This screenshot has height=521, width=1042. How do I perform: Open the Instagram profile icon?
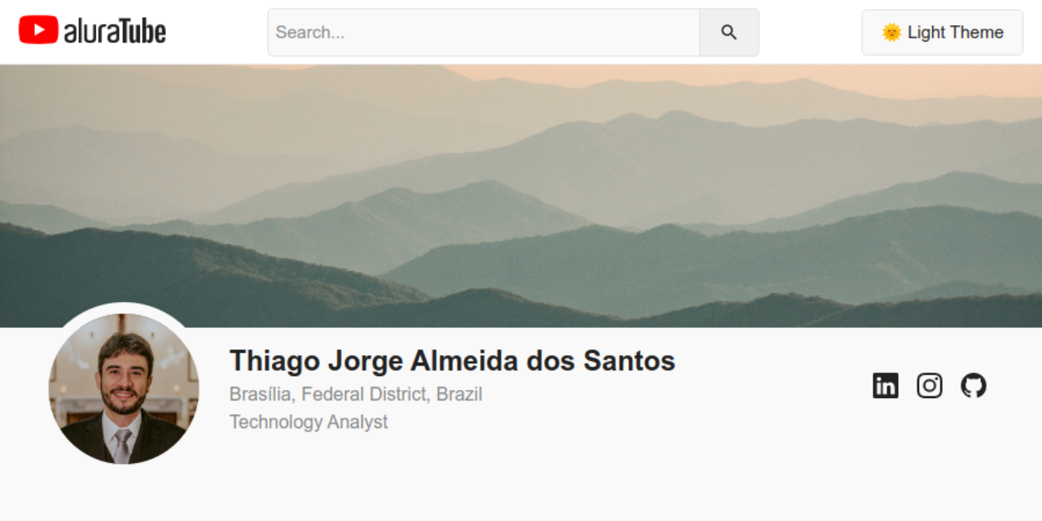pos(930,385)
